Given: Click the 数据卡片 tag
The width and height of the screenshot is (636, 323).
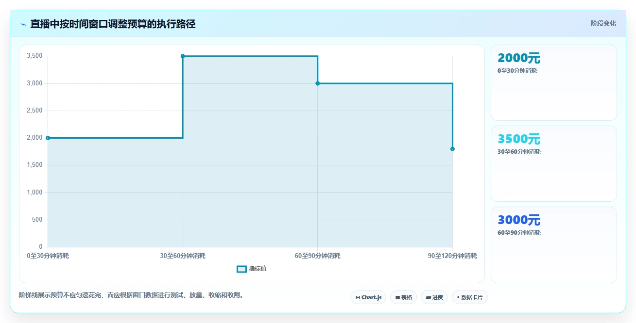Looking at the screenshot, I should (469, 297).
